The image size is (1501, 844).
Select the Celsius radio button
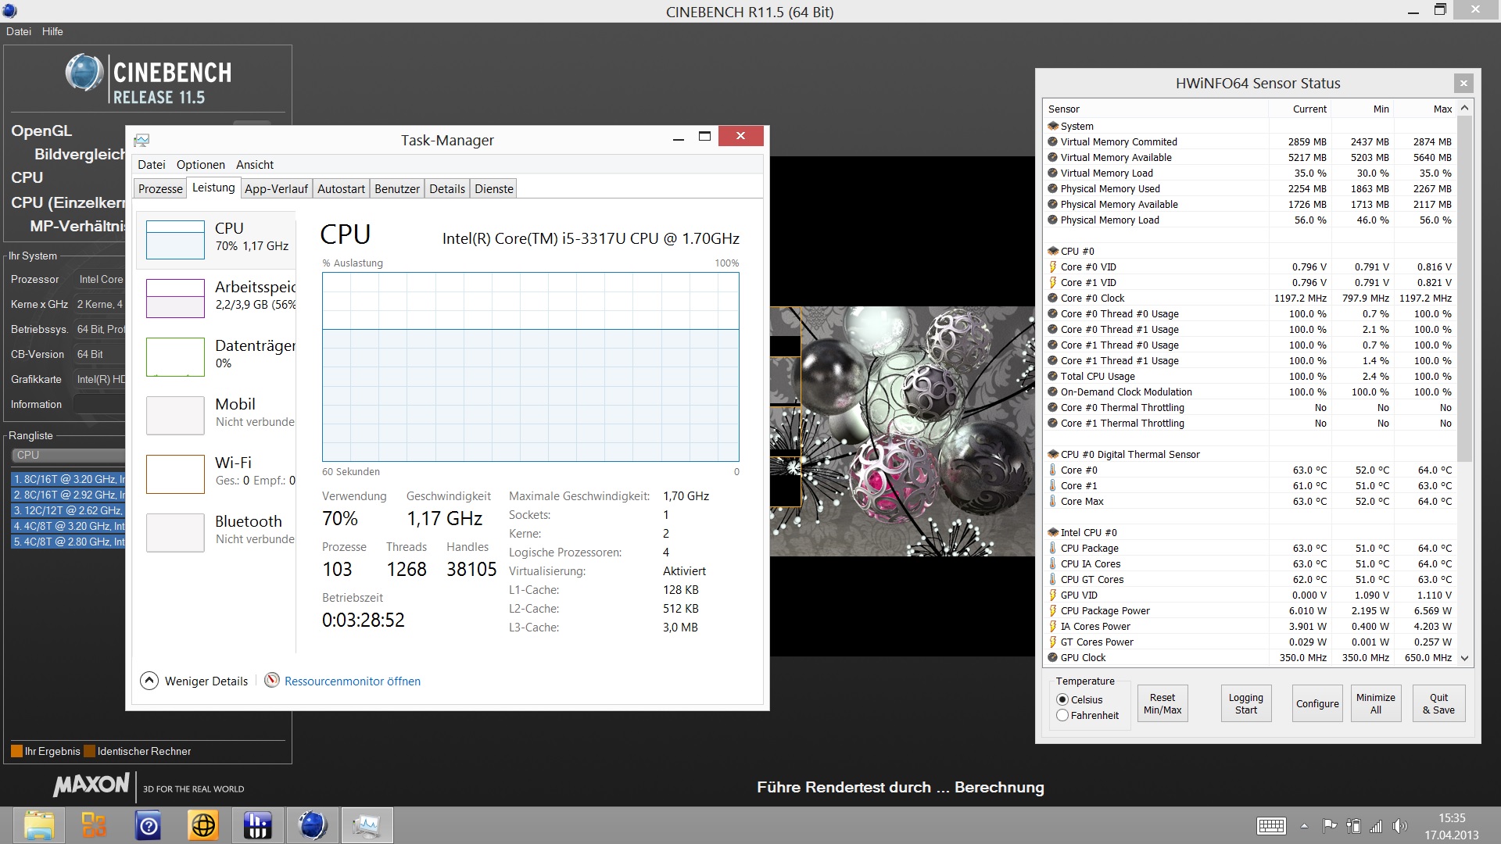(x=1062, y=699)
